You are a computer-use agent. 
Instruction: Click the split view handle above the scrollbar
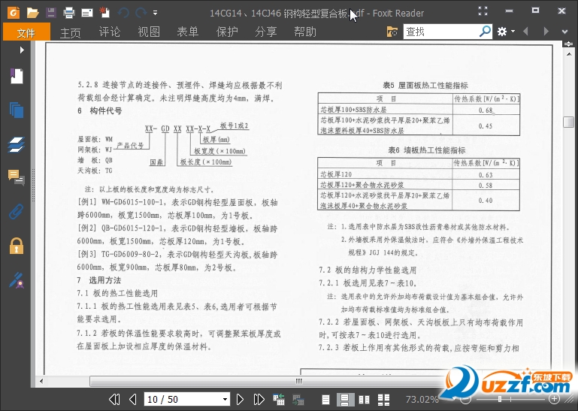568,44
